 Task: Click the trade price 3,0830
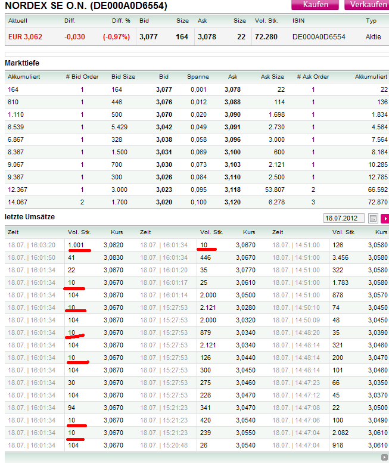point(113,258)
